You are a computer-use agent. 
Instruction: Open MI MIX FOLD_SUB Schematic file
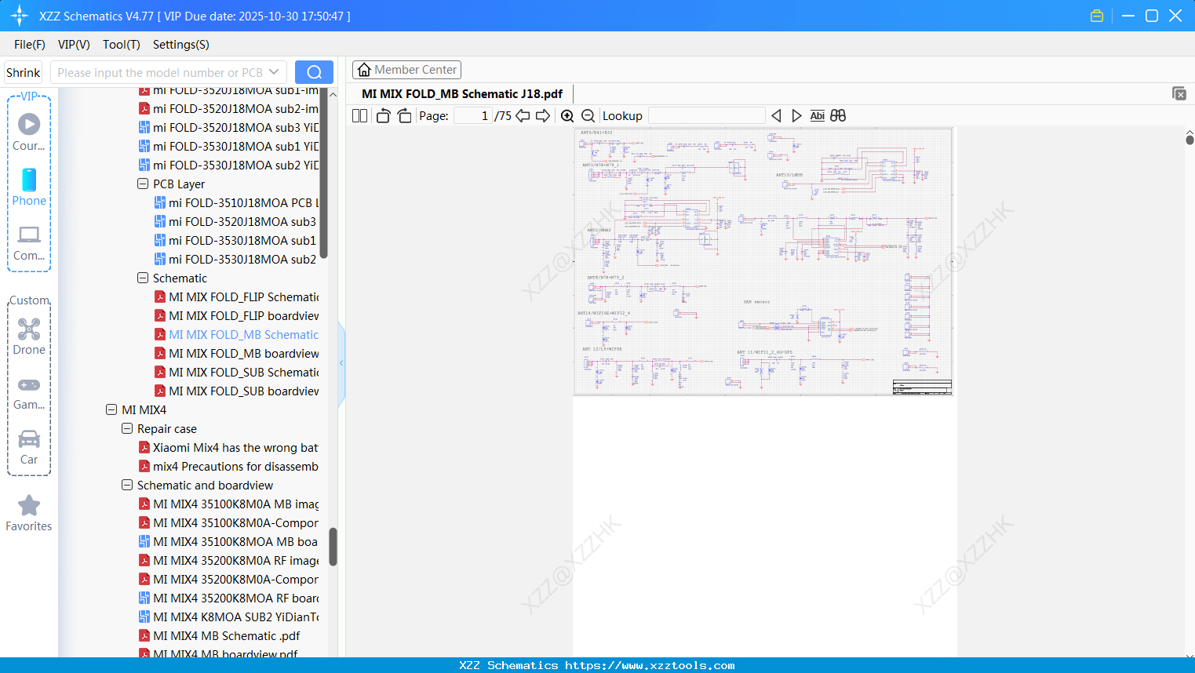pos(237,372)
